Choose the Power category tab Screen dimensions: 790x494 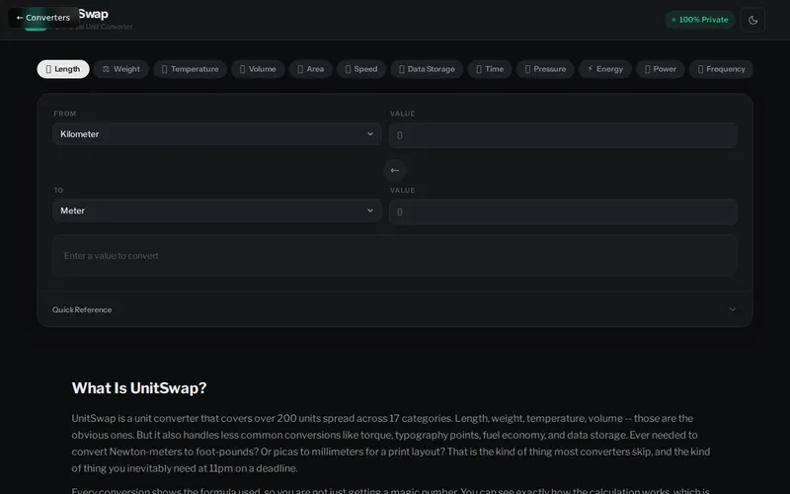coord(660,69)
